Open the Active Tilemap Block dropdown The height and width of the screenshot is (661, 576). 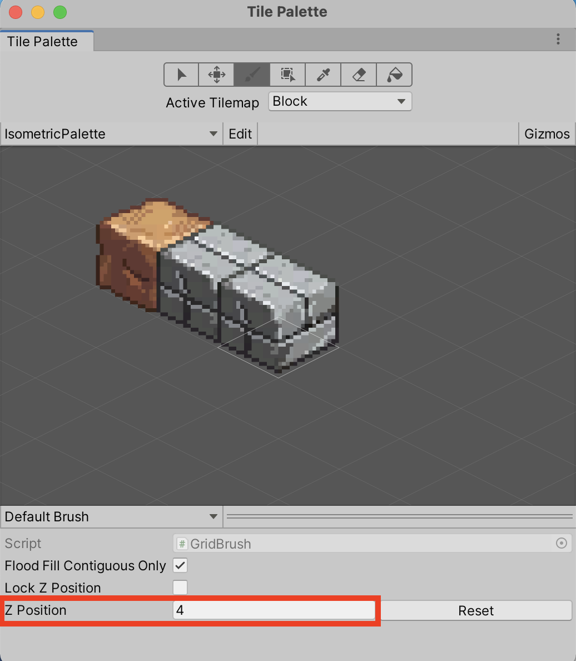click(x=340, y=101)
